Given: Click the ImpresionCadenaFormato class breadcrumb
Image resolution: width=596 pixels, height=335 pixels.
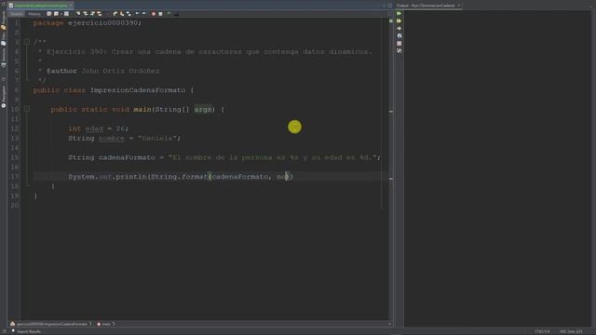Looking at the screenshot, I should click(51, 324).
